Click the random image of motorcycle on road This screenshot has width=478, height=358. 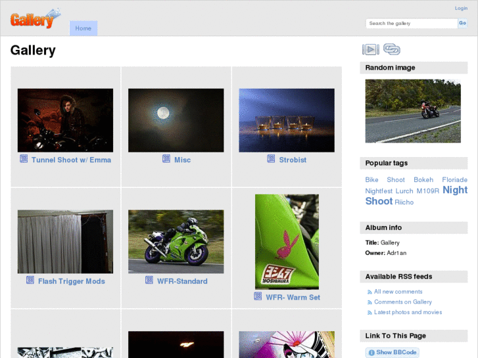[x=413, y=111]
